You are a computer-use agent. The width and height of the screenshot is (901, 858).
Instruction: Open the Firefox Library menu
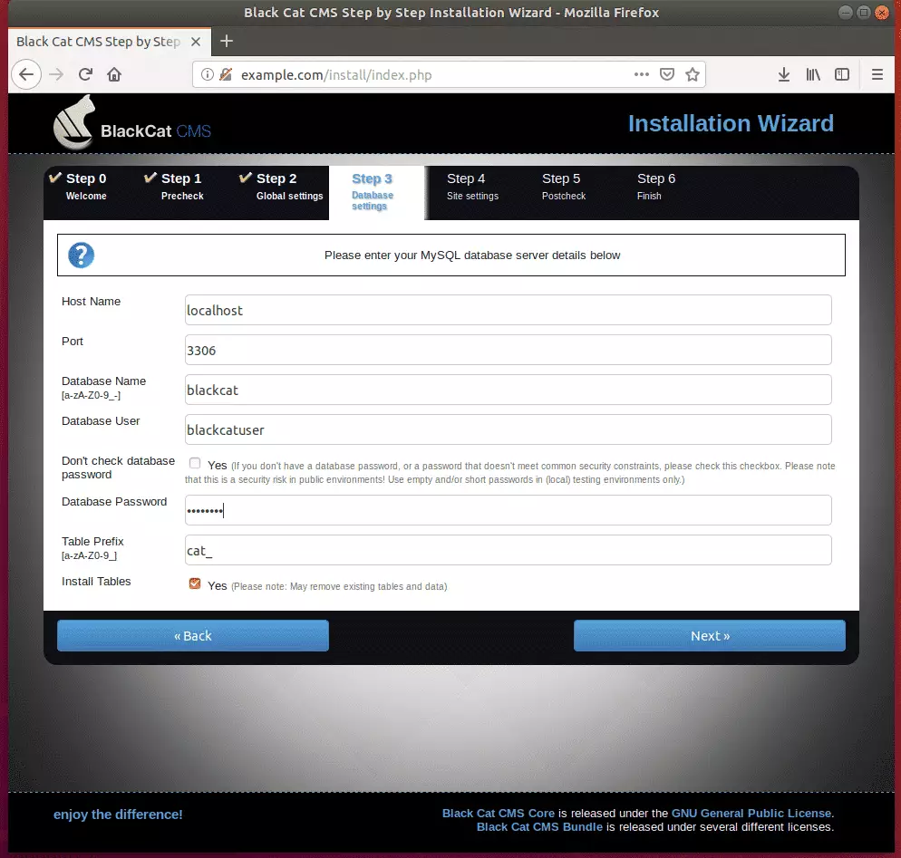pyautogui.click(x=813, y=74)
